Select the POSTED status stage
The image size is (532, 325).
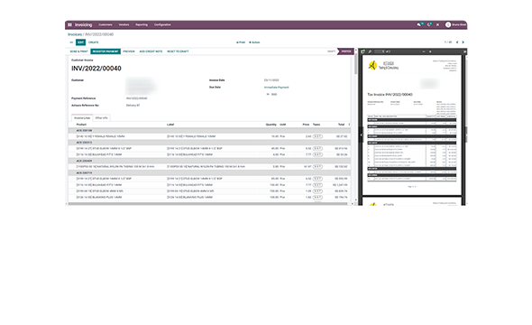[x=346, y=51]
